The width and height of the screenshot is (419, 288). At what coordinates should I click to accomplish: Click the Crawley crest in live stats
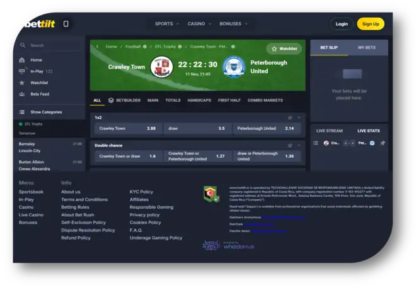[326, 143]
